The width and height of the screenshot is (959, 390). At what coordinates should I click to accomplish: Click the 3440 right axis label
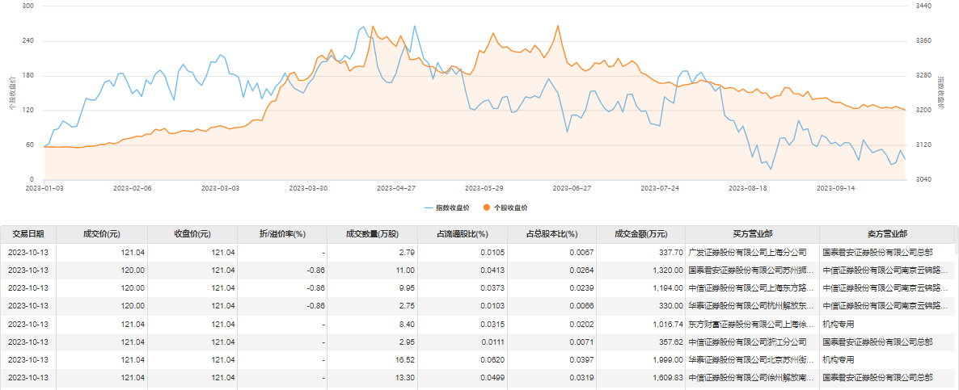[923, 6]
